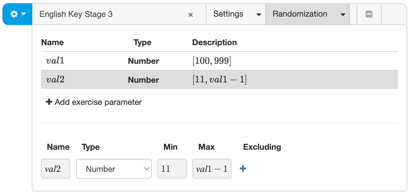The height and width of the screenshot is (194, 411).
Task: Click the blue gear settings icon
Action: (13, 14)
